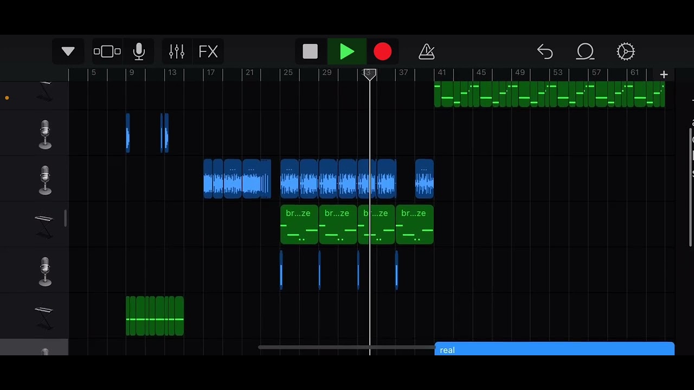Select the last br...ze region at bar 37
This screenshot has height=390, width=694.
[x=415, y=224]
